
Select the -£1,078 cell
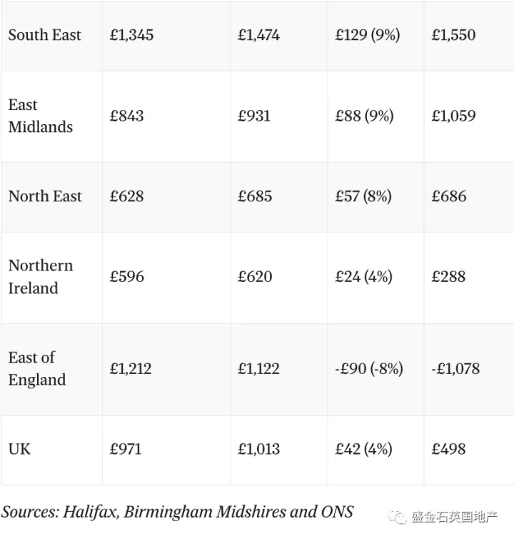point(455,368)
